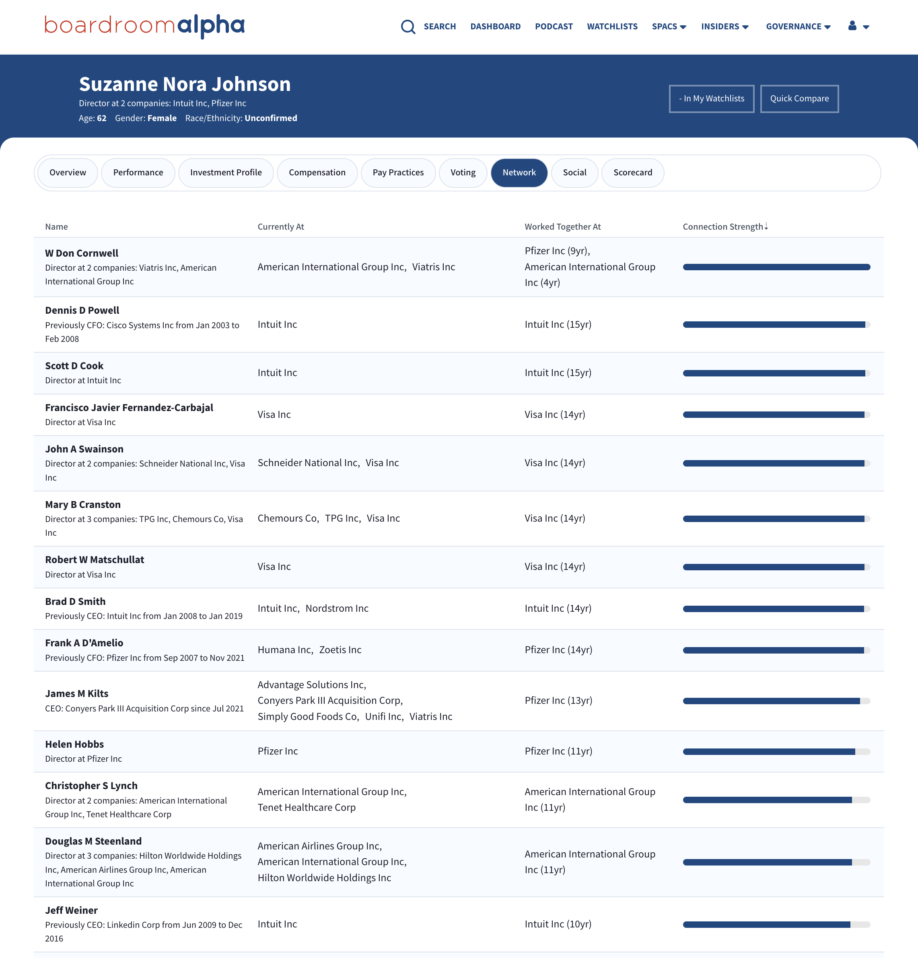Open Frank A D'Amelio's profile
Screen dimensions: 918x958
coord(84,643)
